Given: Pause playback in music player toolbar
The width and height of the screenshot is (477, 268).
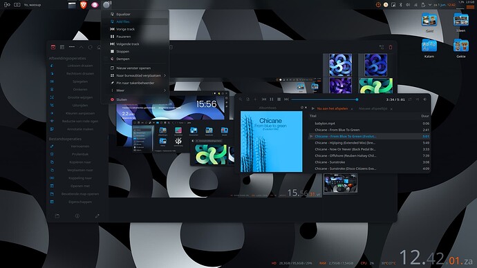Looking at the screenshot, I should (272, 99).
